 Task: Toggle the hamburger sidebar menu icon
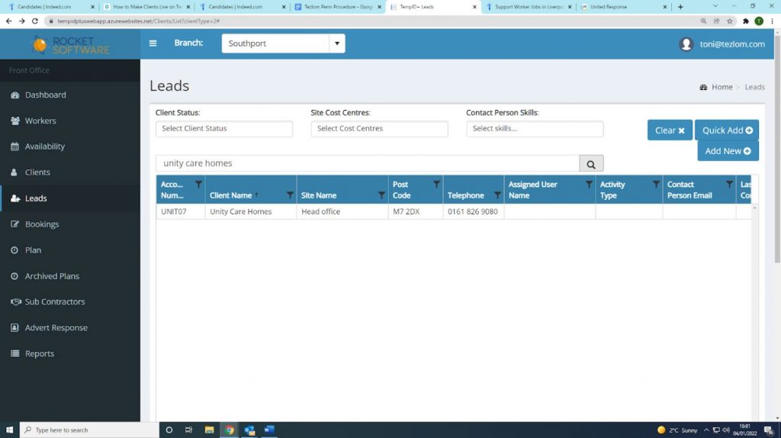tap(153, 43)
